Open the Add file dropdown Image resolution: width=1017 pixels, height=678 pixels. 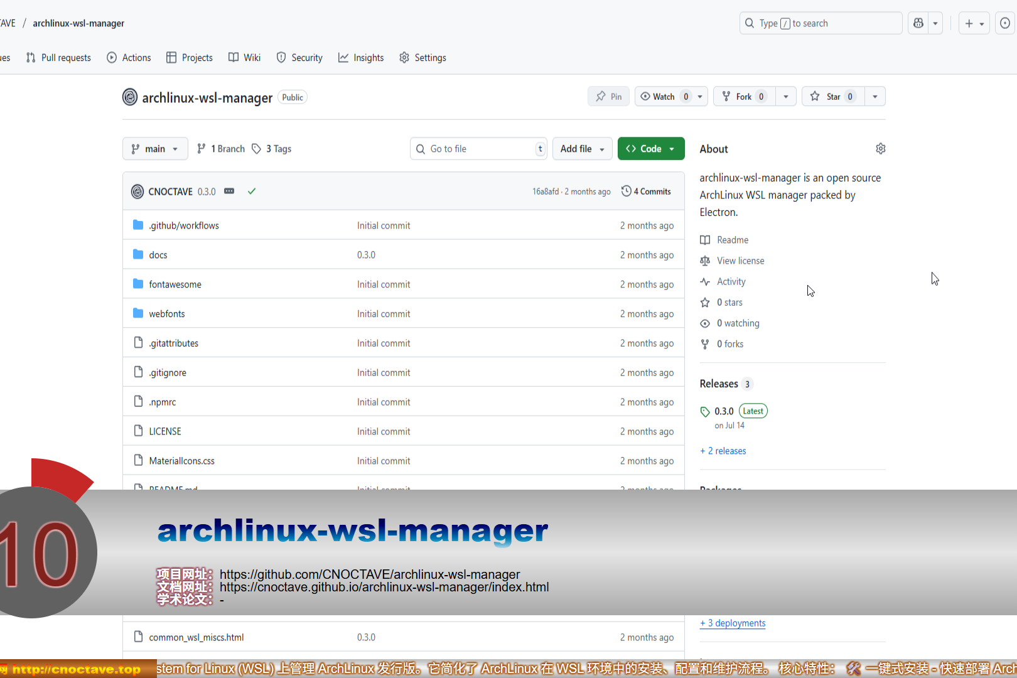click(582, 149)
